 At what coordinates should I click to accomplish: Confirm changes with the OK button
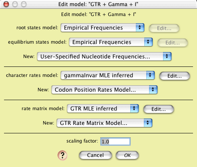(127, 155)
